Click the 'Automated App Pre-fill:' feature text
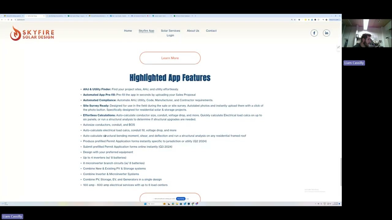 99,95
